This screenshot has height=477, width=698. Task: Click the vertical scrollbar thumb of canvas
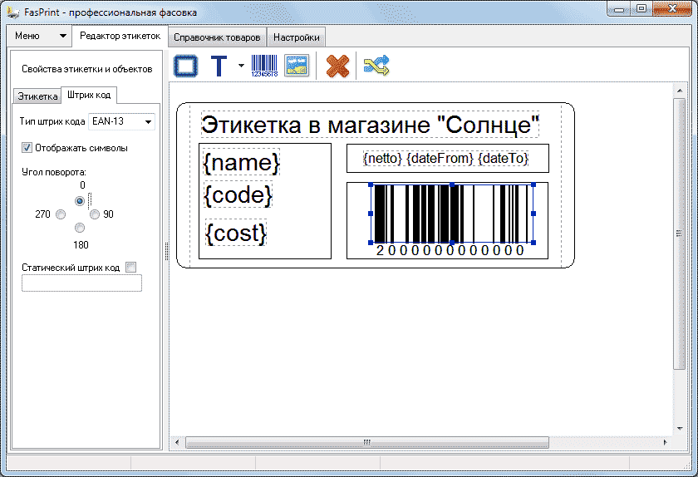point(679,234)
